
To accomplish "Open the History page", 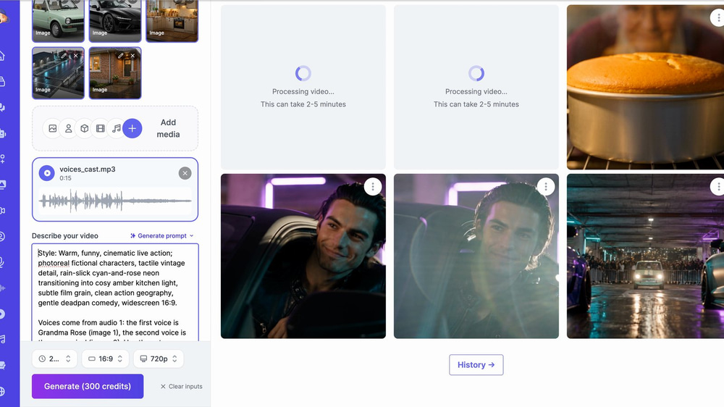I will 476,365.
